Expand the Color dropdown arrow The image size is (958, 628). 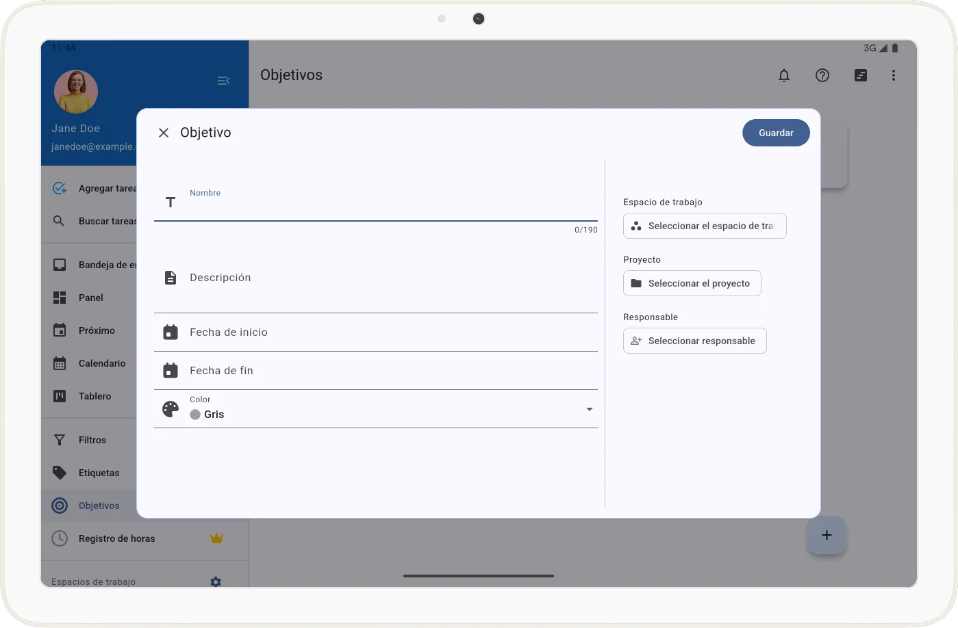click(x=589, y=409)
